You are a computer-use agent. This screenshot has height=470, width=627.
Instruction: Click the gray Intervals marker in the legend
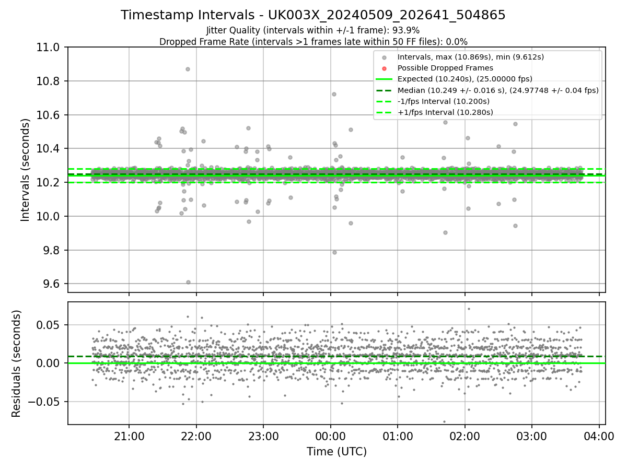click(x=385, y=57)
